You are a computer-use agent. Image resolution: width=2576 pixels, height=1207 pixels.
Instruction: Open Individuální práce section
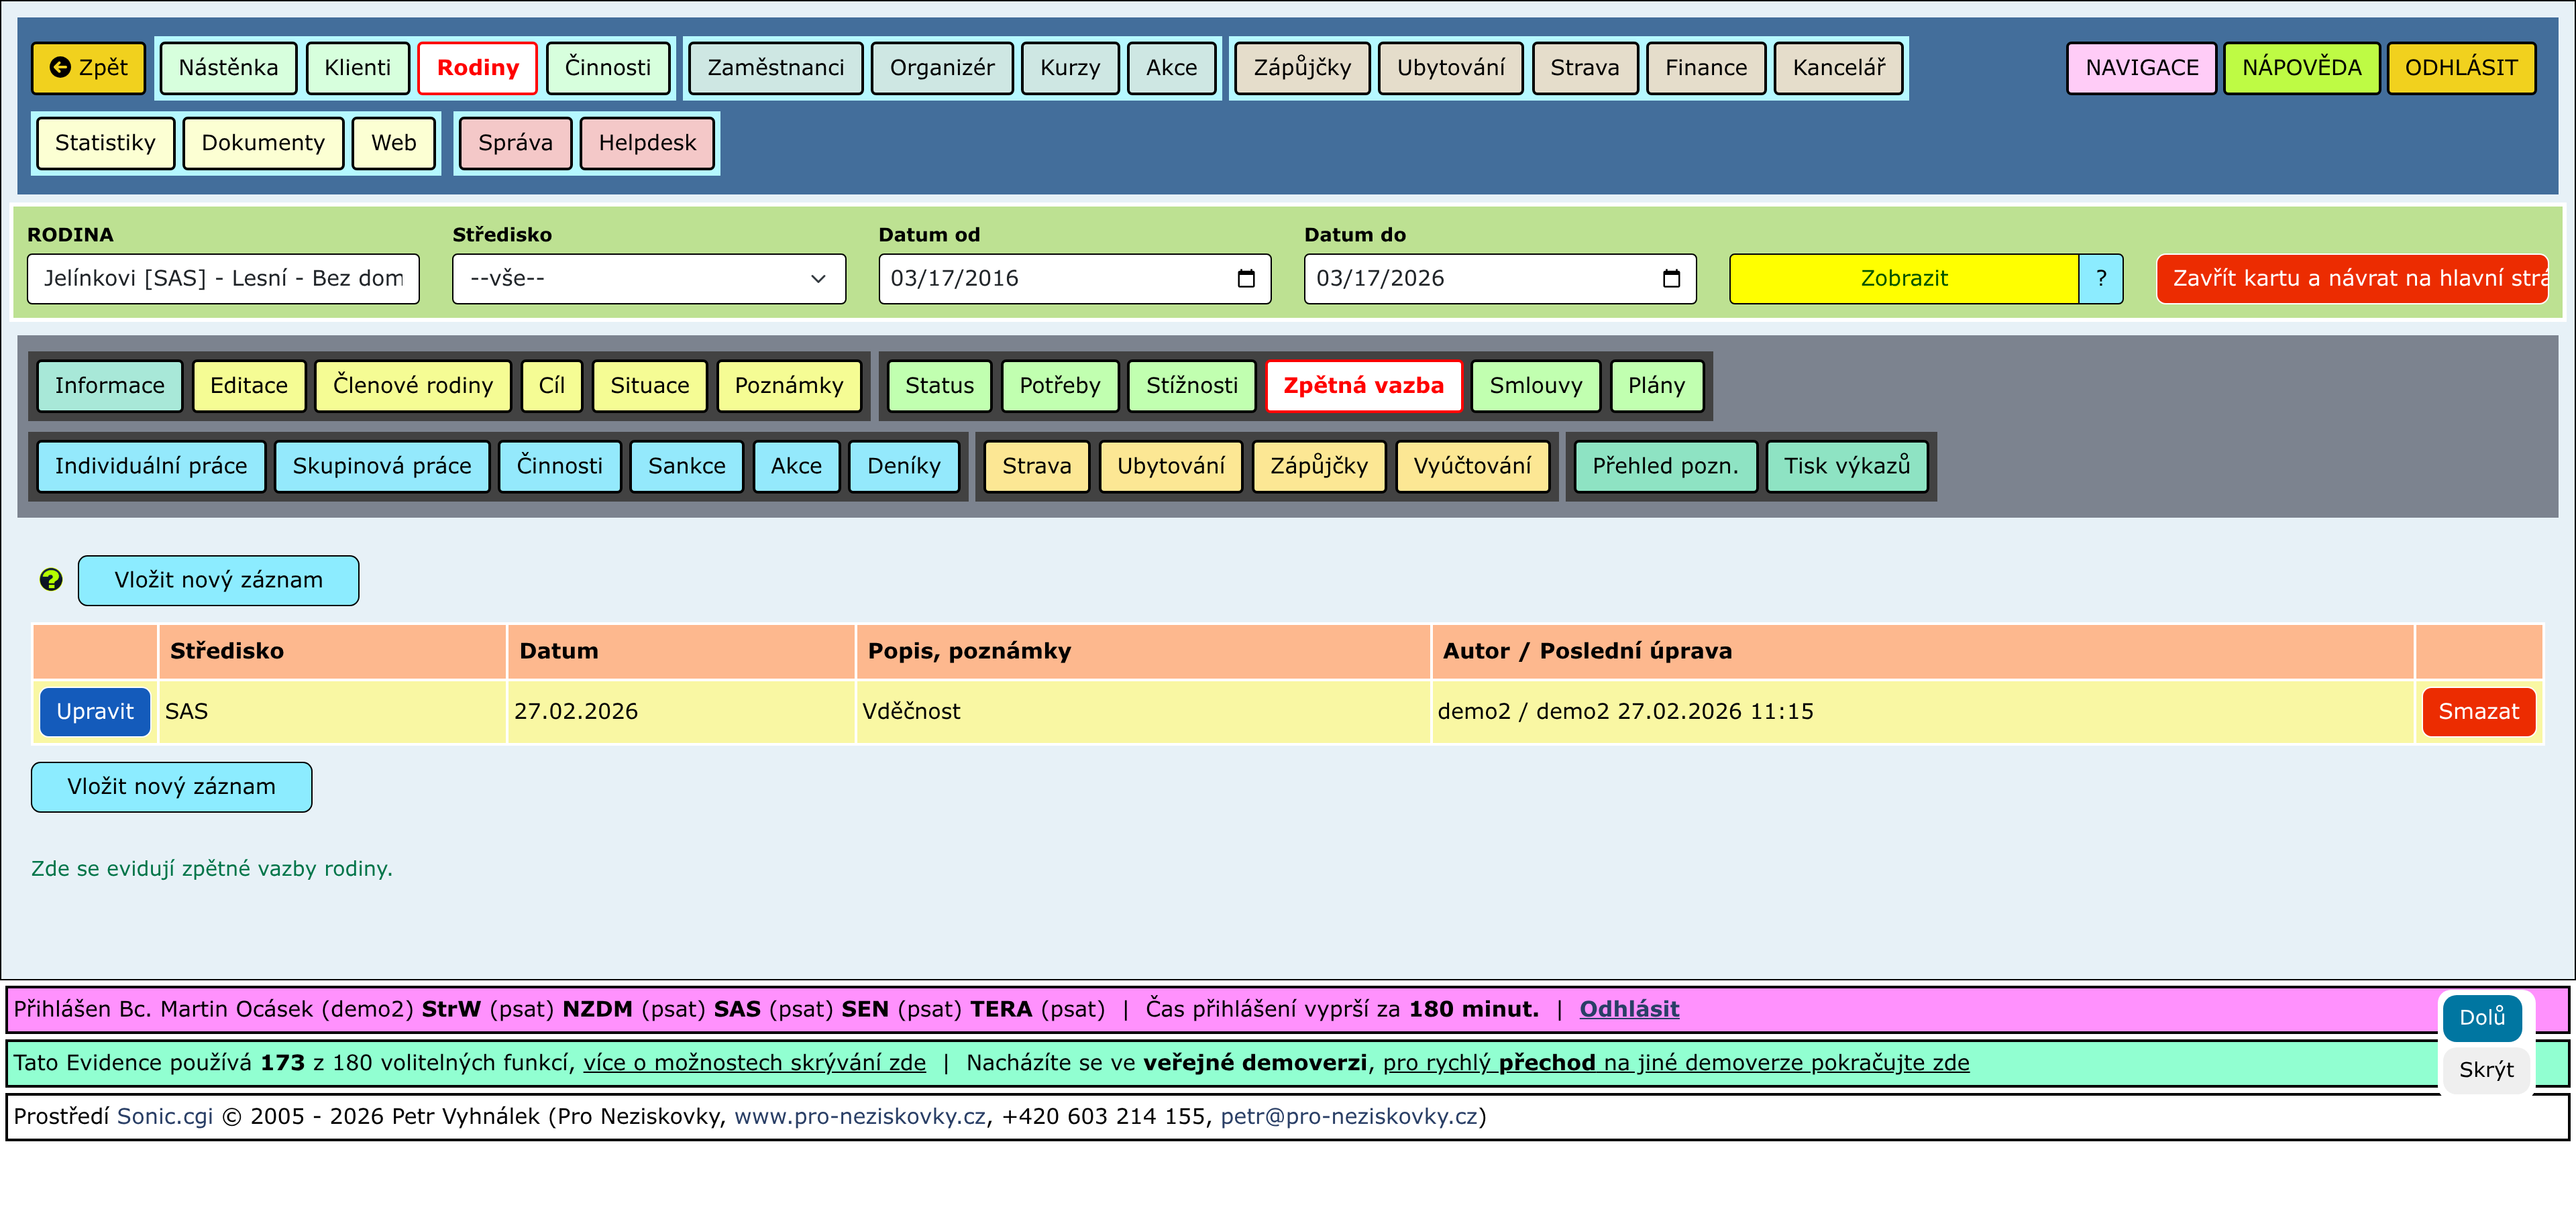coord(151,465)
